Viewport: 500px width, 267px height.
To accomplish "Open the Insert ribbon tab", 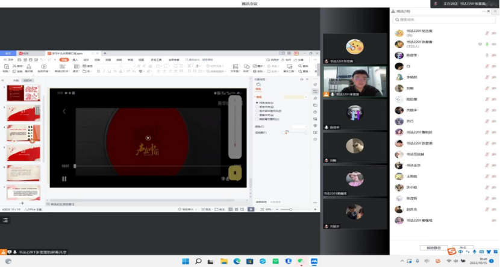I will [75, 60].
